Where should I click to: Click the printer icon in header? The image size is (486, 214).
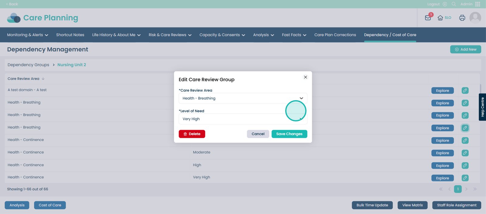coord(462,18)
